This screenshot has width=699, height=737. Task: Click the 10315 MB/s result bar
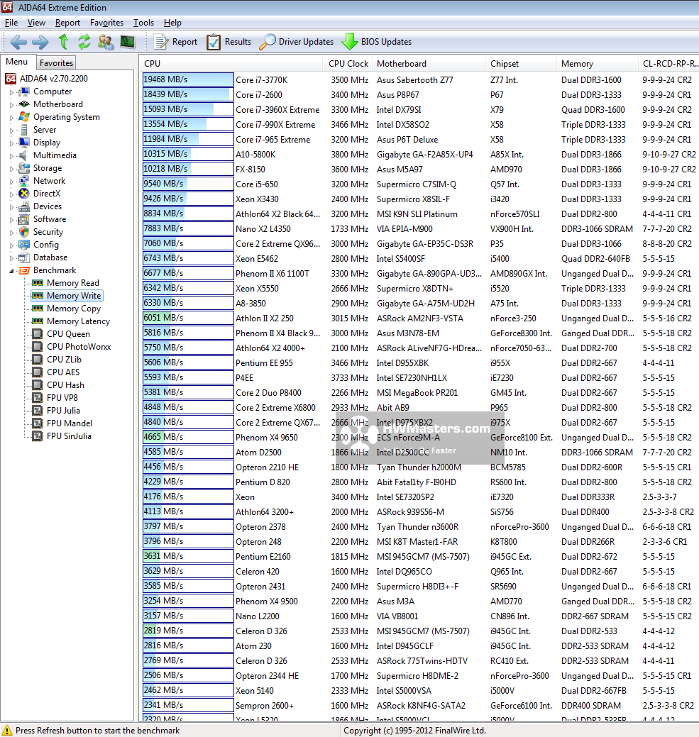[x=188, y=154]
